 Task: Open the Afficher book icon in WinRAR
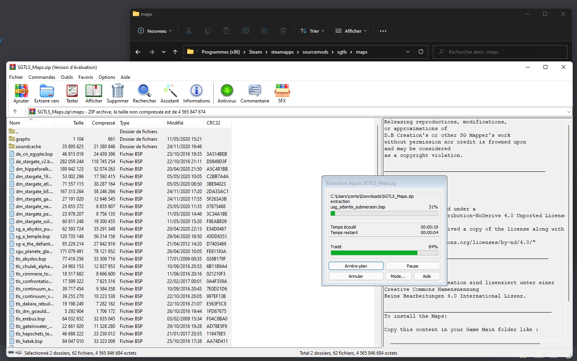[x=94, y=93]
